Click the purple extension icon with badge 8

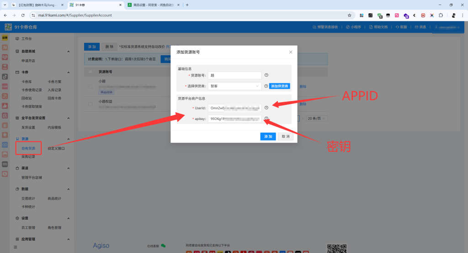(x=406, y=15)
